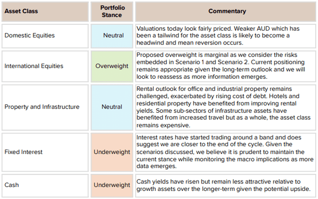318x199 pixels.
Task: Click the Portfolio Stance column header
Action: tap(112, 11)
